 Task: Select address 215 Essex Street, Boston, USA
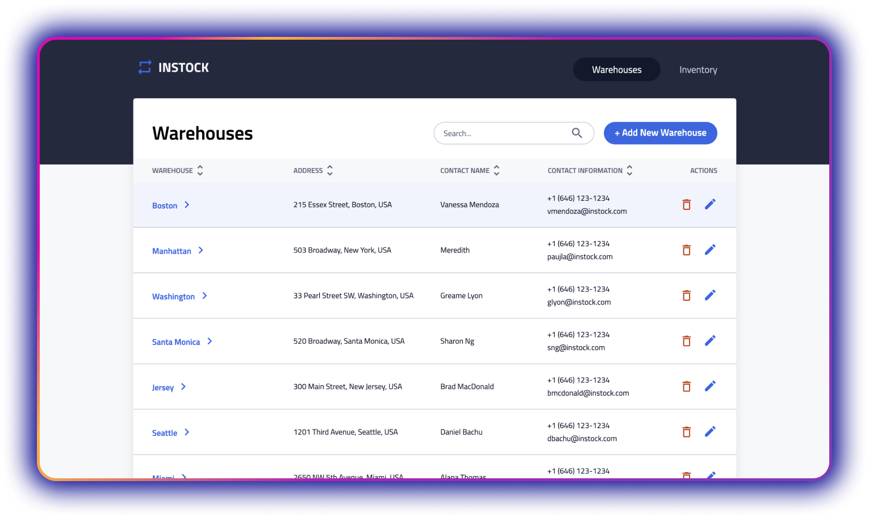[342, 205]
